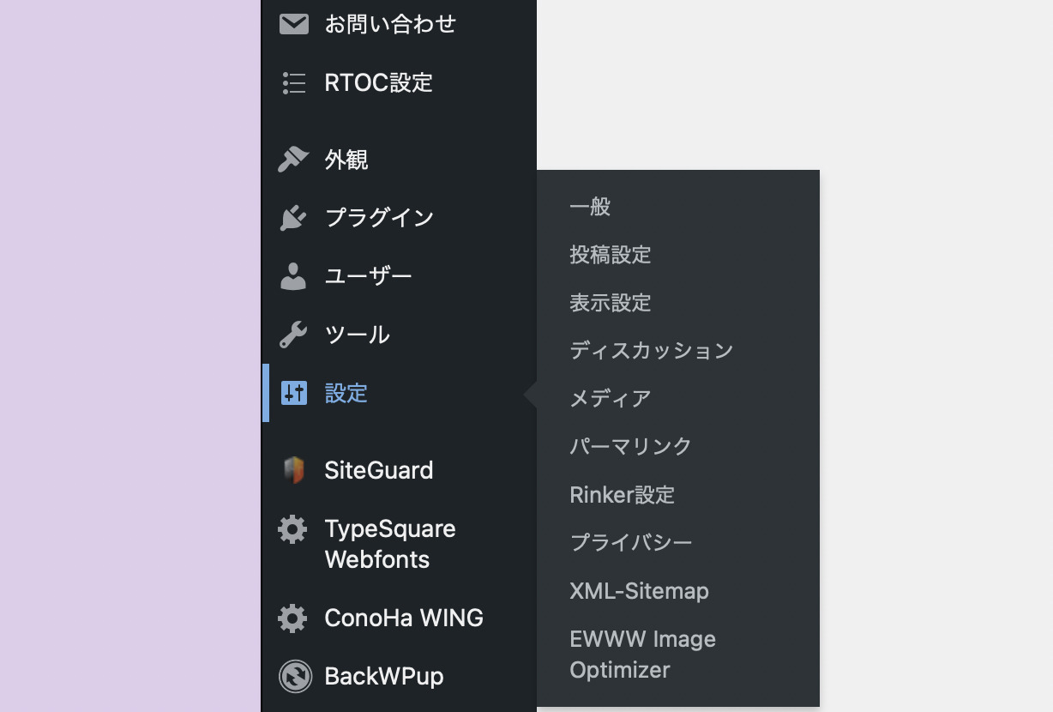Open the お問い合わせ menu item
Image resolution: width=1053 pixels, height=712 pixels.
[390, 24]
